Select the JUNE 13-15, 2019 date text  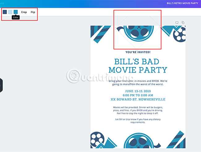click(x=138, y=91)
